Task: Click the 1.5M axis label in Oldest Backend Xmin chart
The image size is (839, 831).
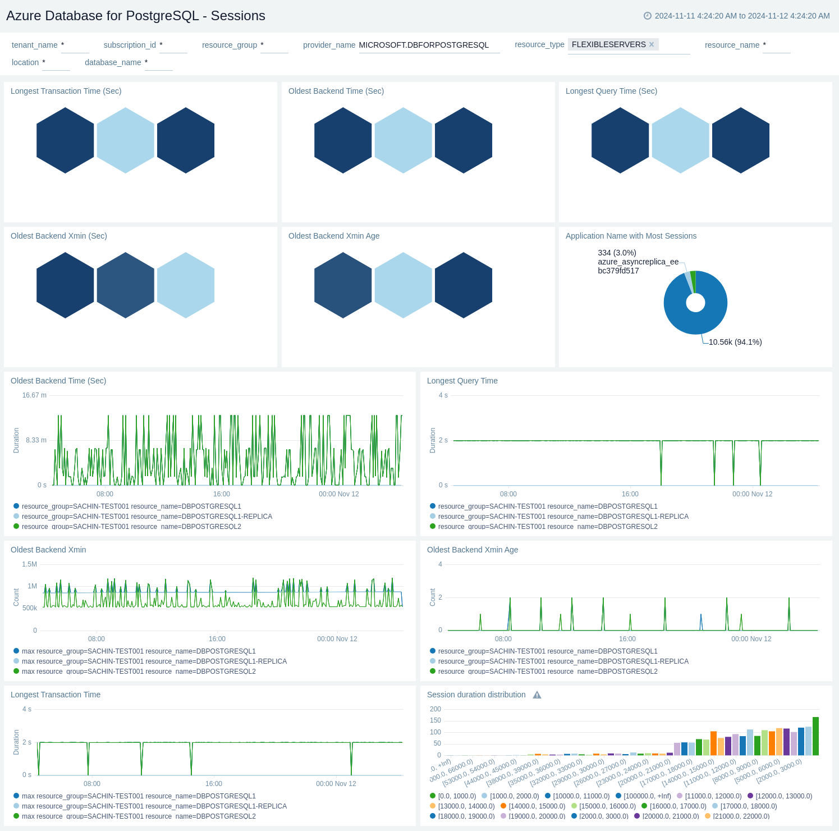Action: [x=30, y=564]
